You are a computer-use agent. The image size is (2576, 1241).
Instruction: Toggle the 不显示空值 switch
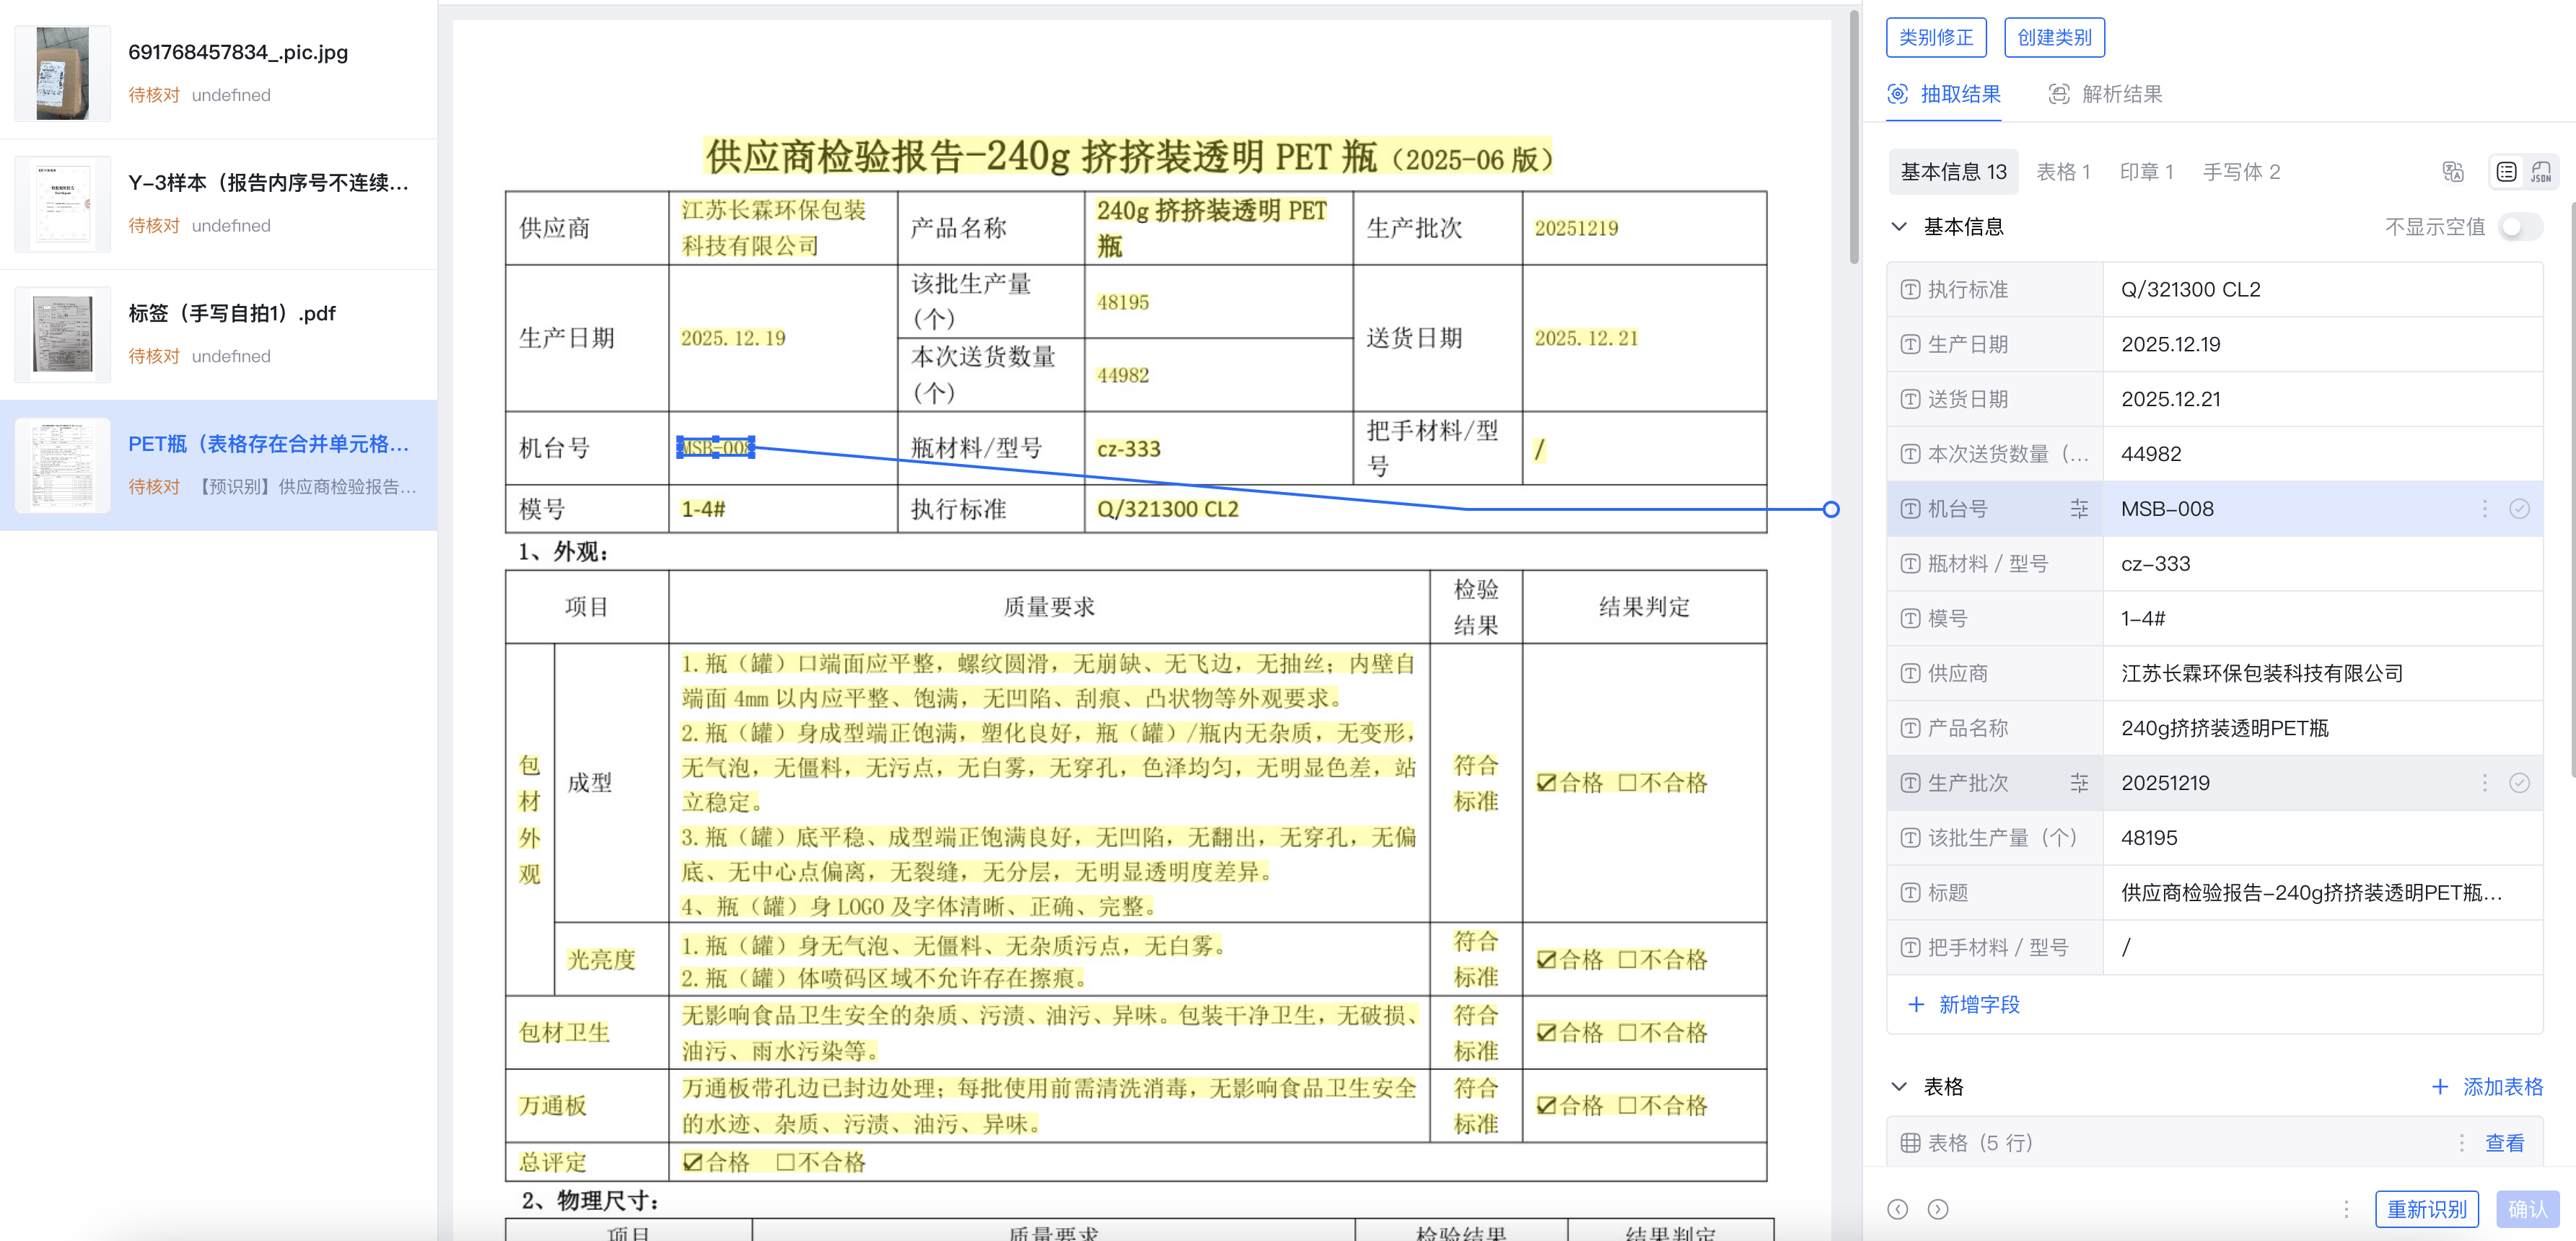[x=2519, y=227]
